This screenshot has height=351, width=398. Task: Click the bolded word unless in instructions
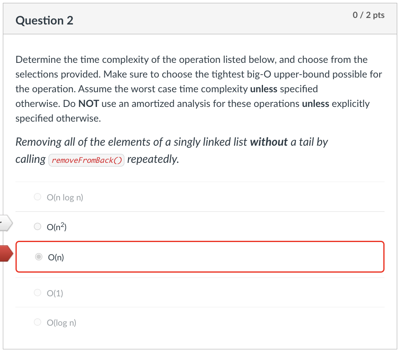pyautogui.click(x=265, y=89)
